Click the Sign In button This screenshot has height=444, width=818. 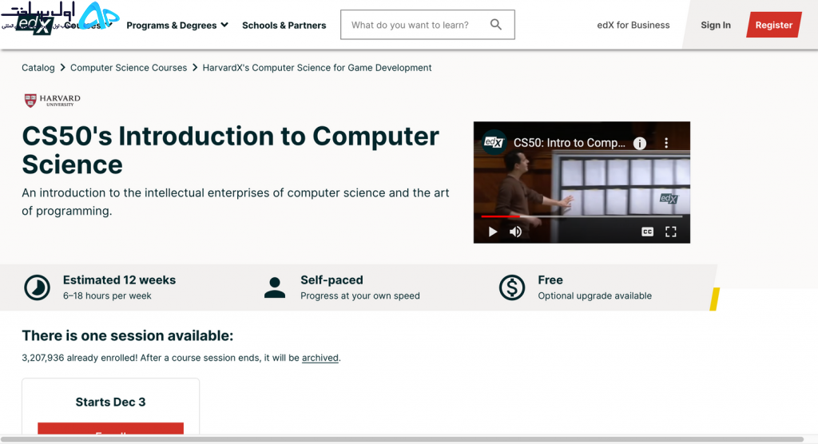[715, 25]
